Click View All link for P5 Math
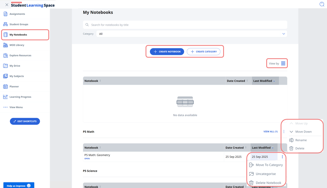The height and width of the screenshot is (188, 327). pyautogui.click(x=270, y=132)
